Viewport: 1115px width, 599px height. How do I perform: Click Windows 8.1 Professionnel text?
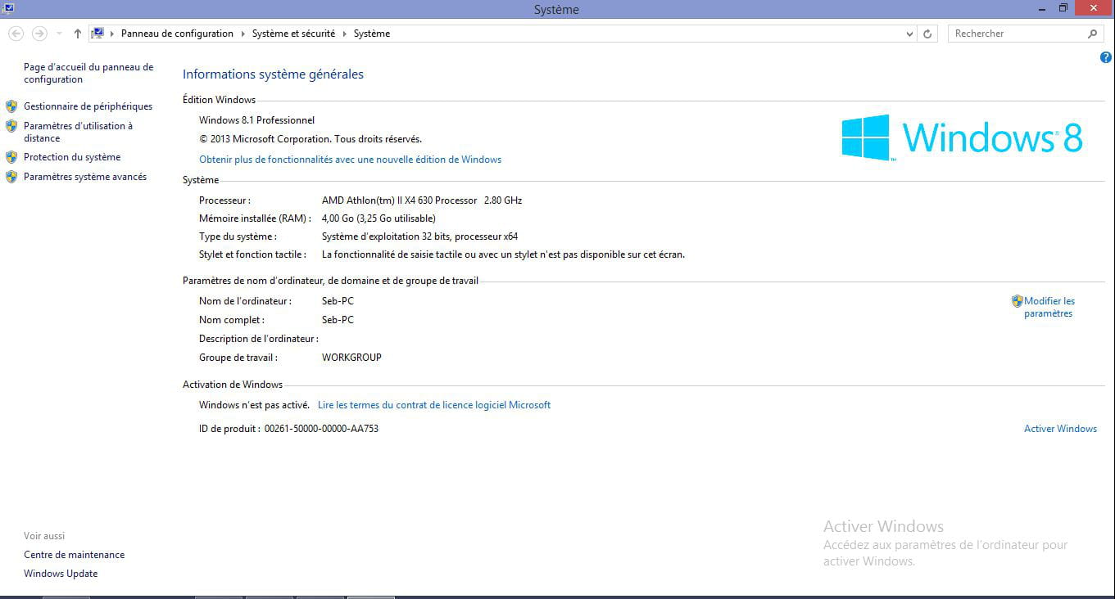tap(256, 120)
